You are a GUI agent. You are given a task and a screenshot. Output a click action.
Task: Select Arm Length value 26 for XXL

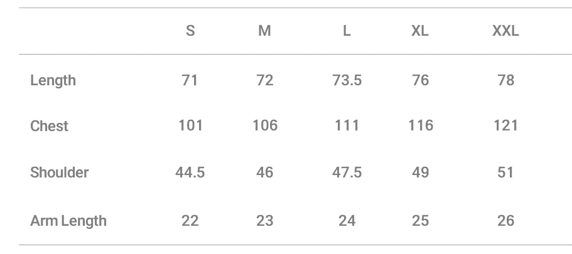[x=505, y=221]
